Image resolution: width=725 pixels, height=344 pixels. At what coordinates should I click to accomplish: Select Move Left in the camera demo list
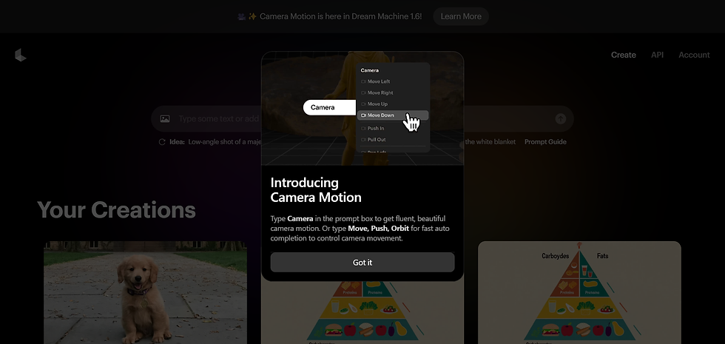pos(379,81)
